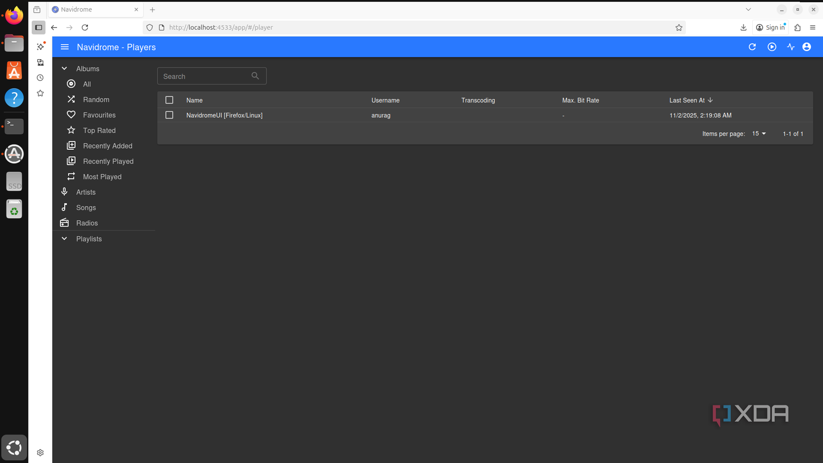Open the Firefox list all tabs dropdown
This screenshot has height=463, width=823.
[x=748, y=9]
